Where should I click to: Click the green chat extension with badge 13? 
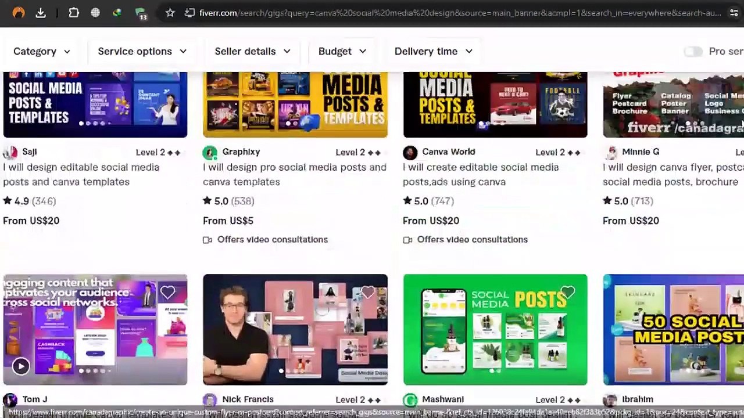coord(141,13)
